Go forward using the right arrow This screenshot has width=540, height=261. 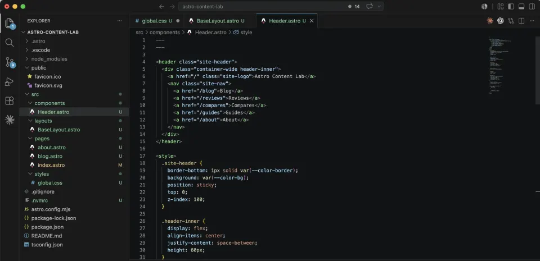pos(172,7)
